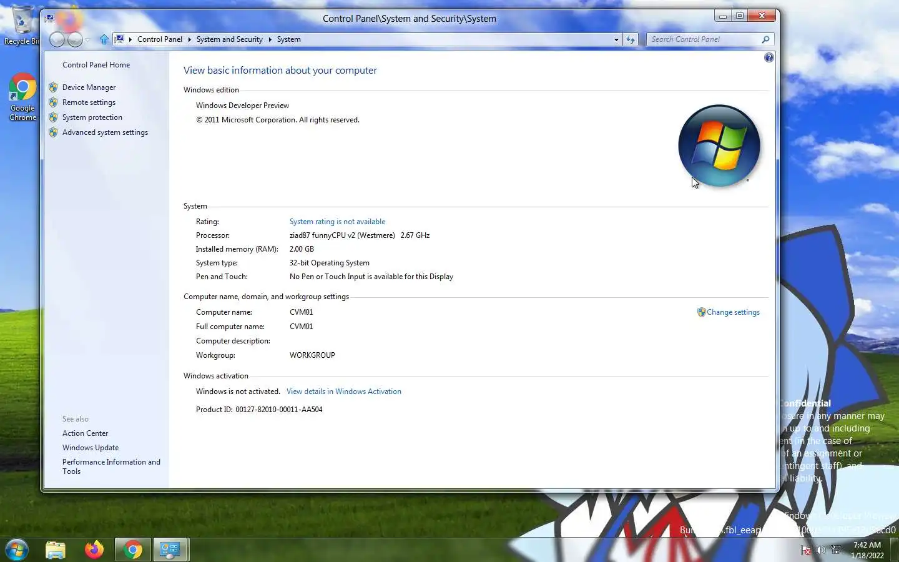The image size is (899, 562).
Task: Maximize the System window
Action: (740, 16)
